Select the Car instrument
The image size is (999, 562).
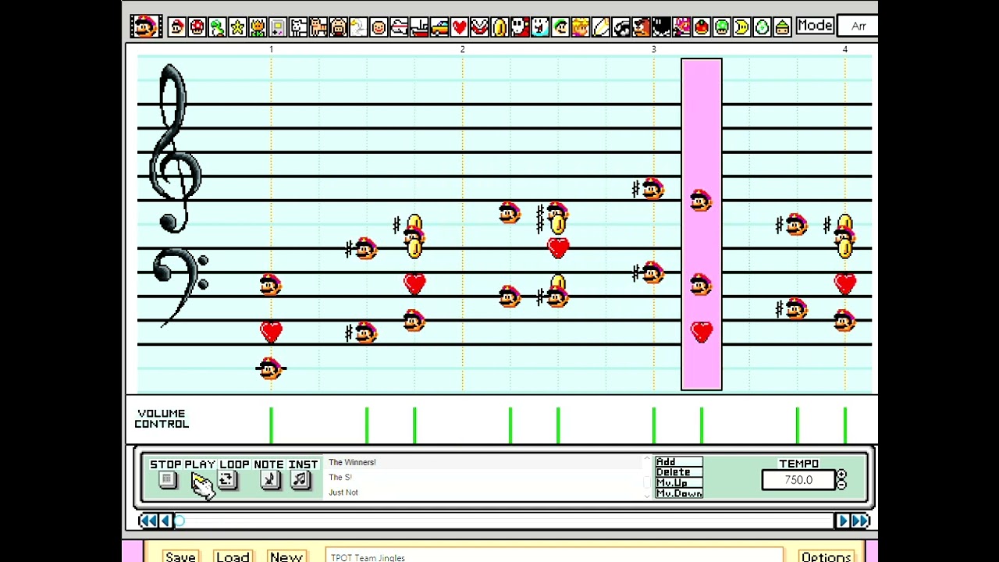click(x=439, y=27)
